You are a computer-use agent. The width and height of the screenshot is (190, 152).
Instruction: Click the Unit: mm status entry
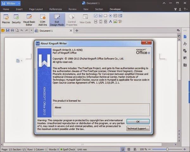(82, 149)
